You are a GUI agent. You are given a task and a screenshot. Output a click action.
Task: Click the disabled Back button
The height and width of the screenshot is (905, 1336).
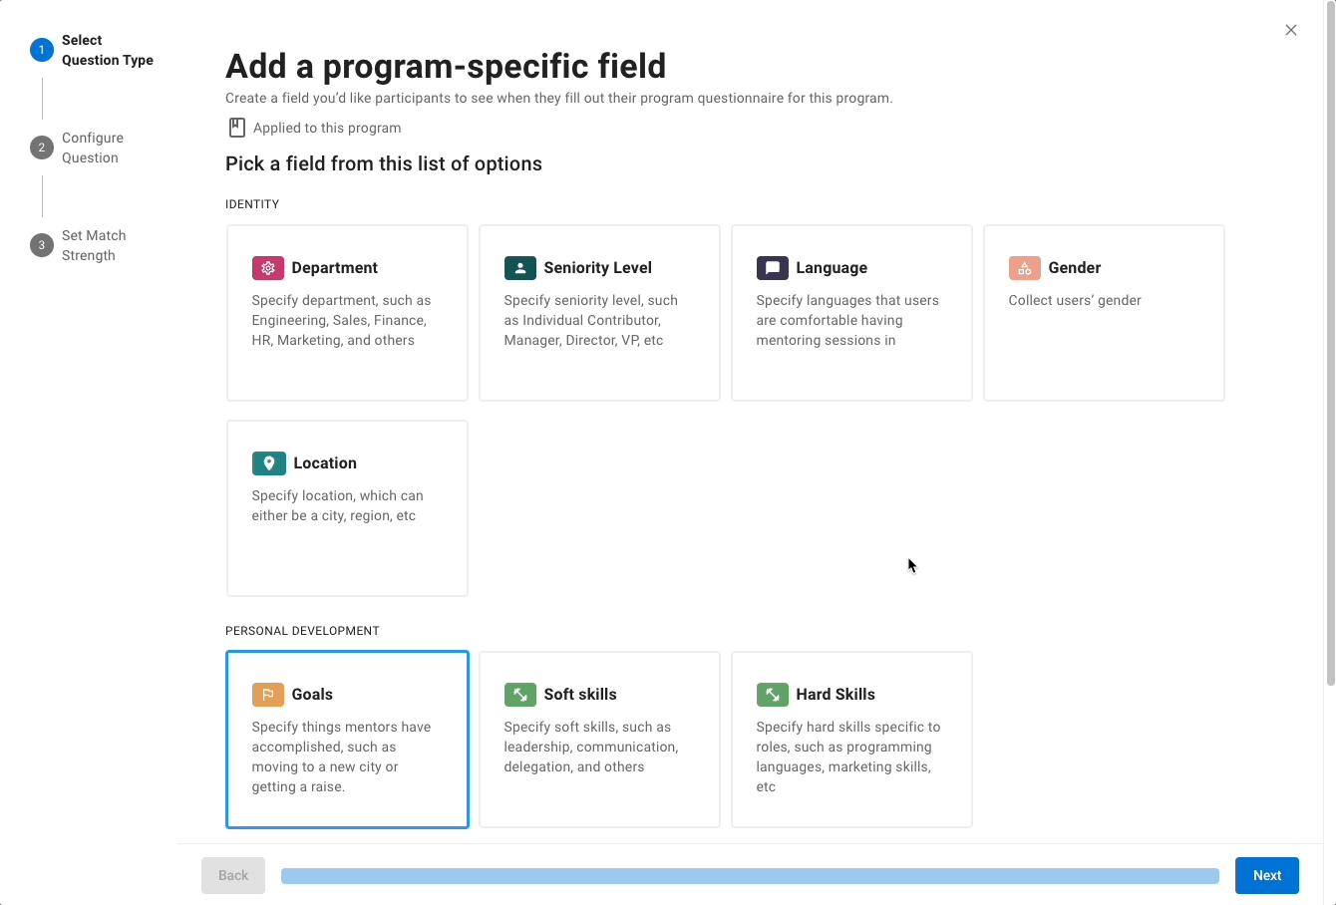coord(233,875)
